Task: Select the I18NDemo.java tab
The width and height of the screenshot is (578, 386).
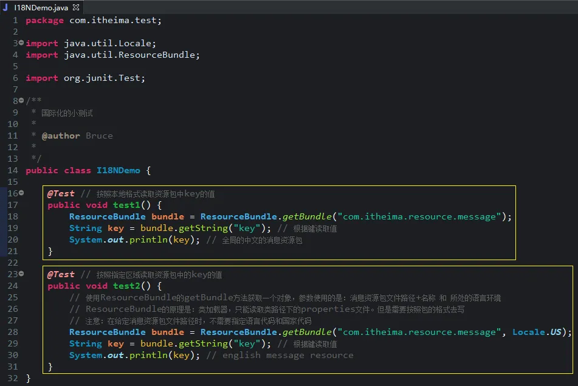Action: tap(41, 7)
